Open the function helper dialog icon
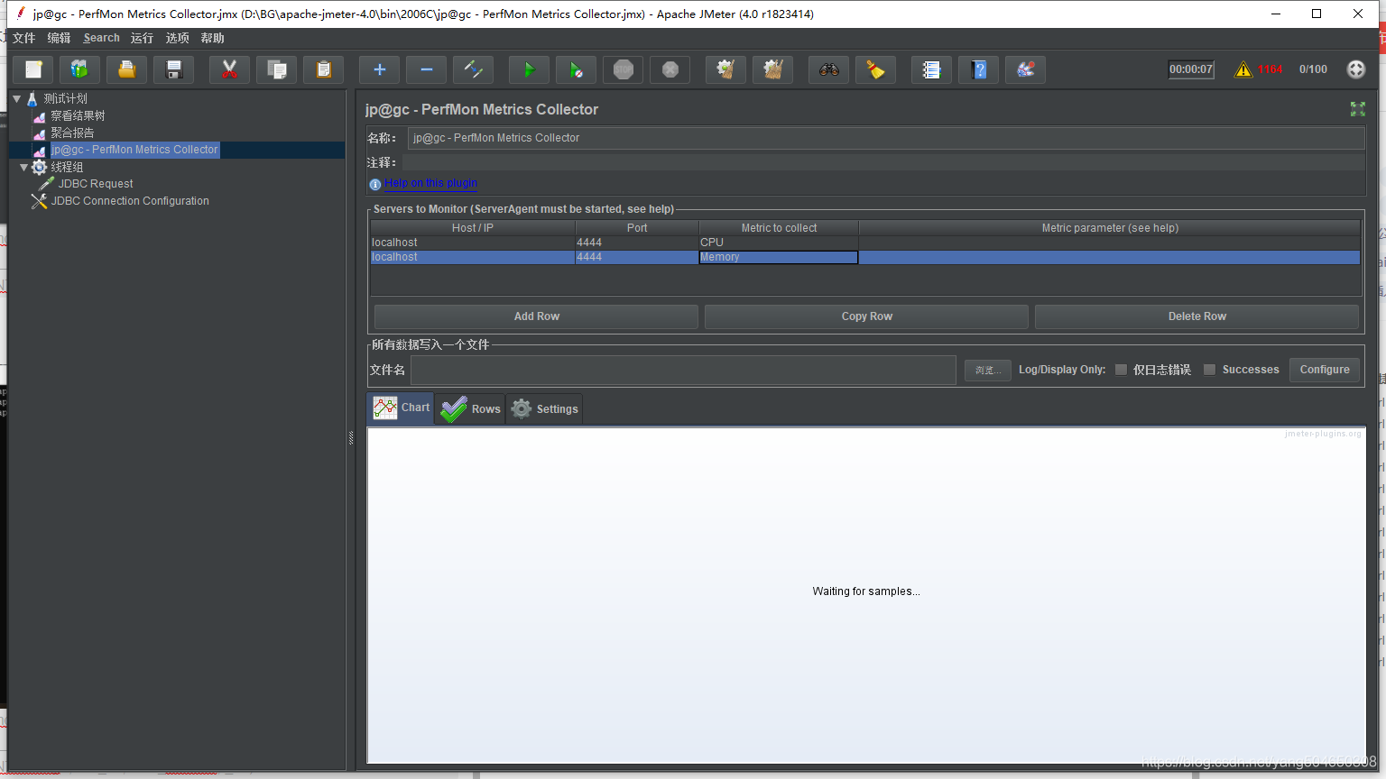This screenshot has height=779, width=1386. coord(932,69)
